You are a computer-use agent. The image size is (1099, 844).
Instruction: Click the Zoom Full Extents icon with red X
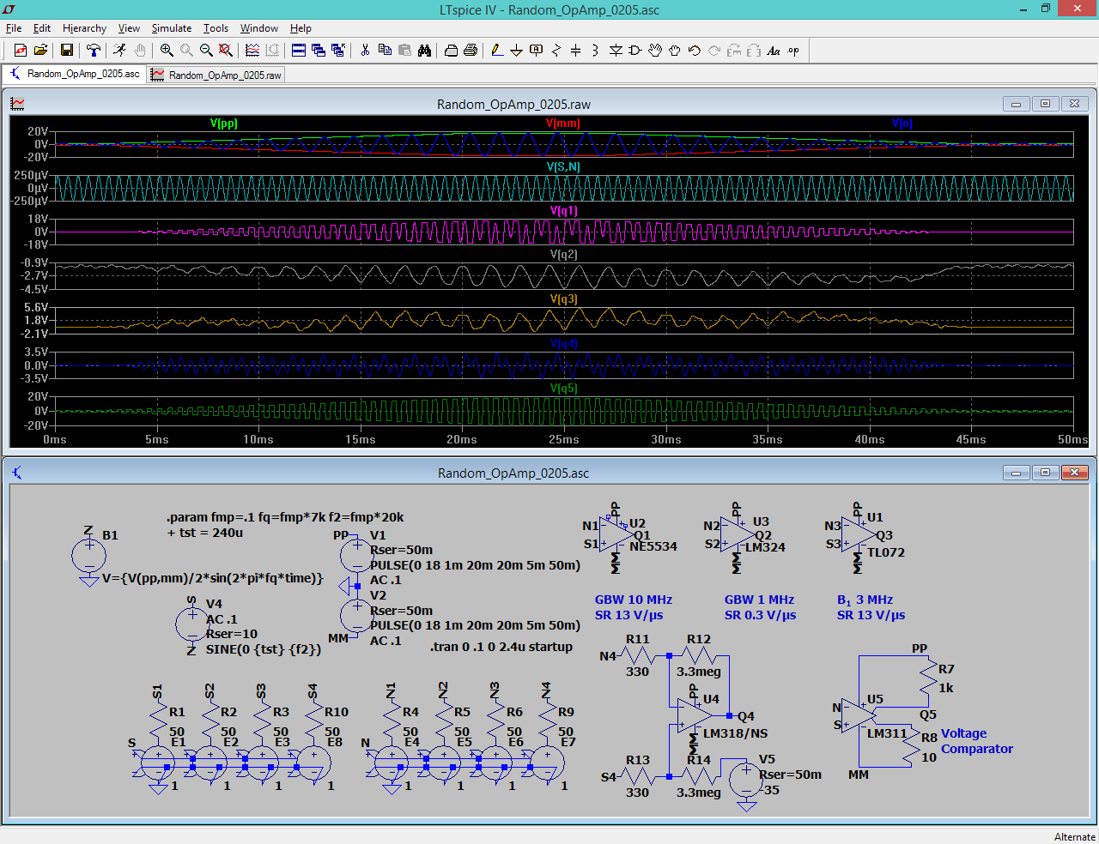(x=226, y=51)
